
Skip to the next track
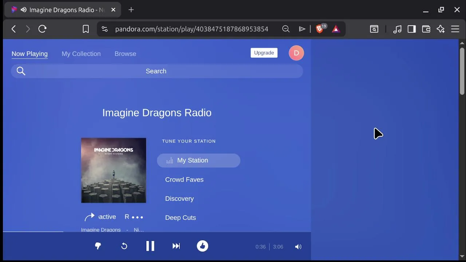(x=176, y=246)
